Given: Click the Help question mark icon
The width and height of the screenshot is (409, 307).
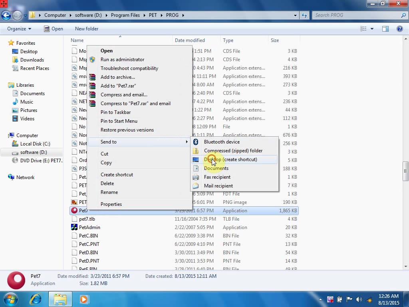Looking at the screenshot, I should 399,29.
